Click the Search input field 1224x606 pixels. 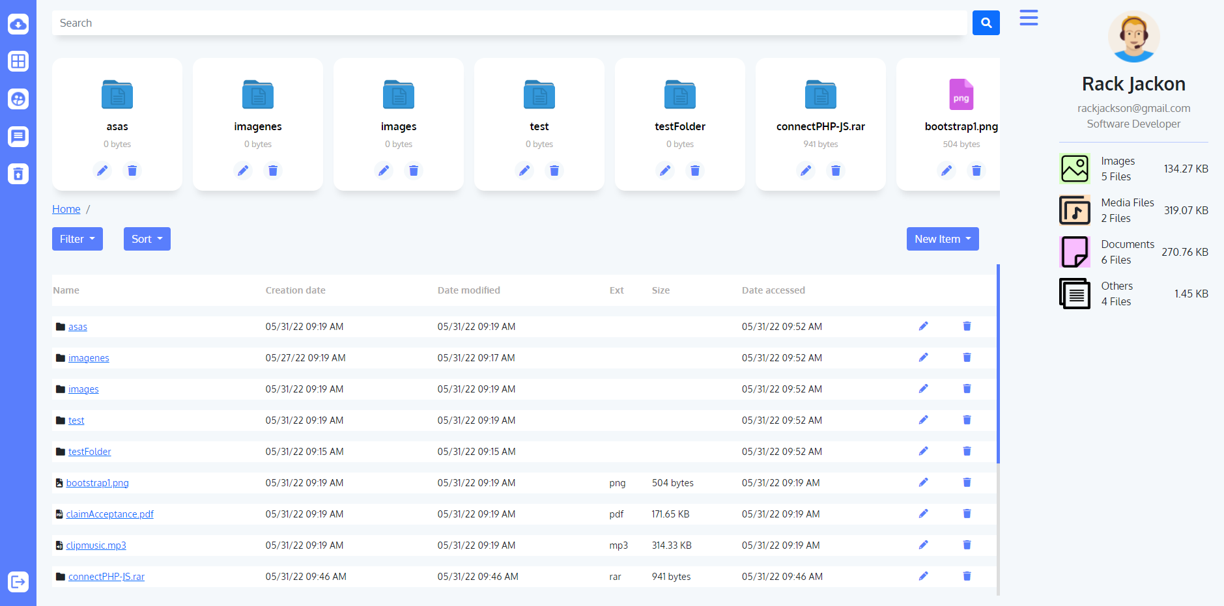pyautogui.click(x=509, y=23)
